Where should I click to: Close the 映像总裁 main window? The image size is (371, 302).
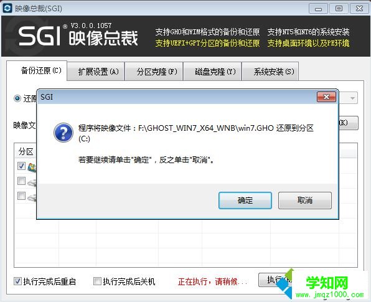click(359, 9)
